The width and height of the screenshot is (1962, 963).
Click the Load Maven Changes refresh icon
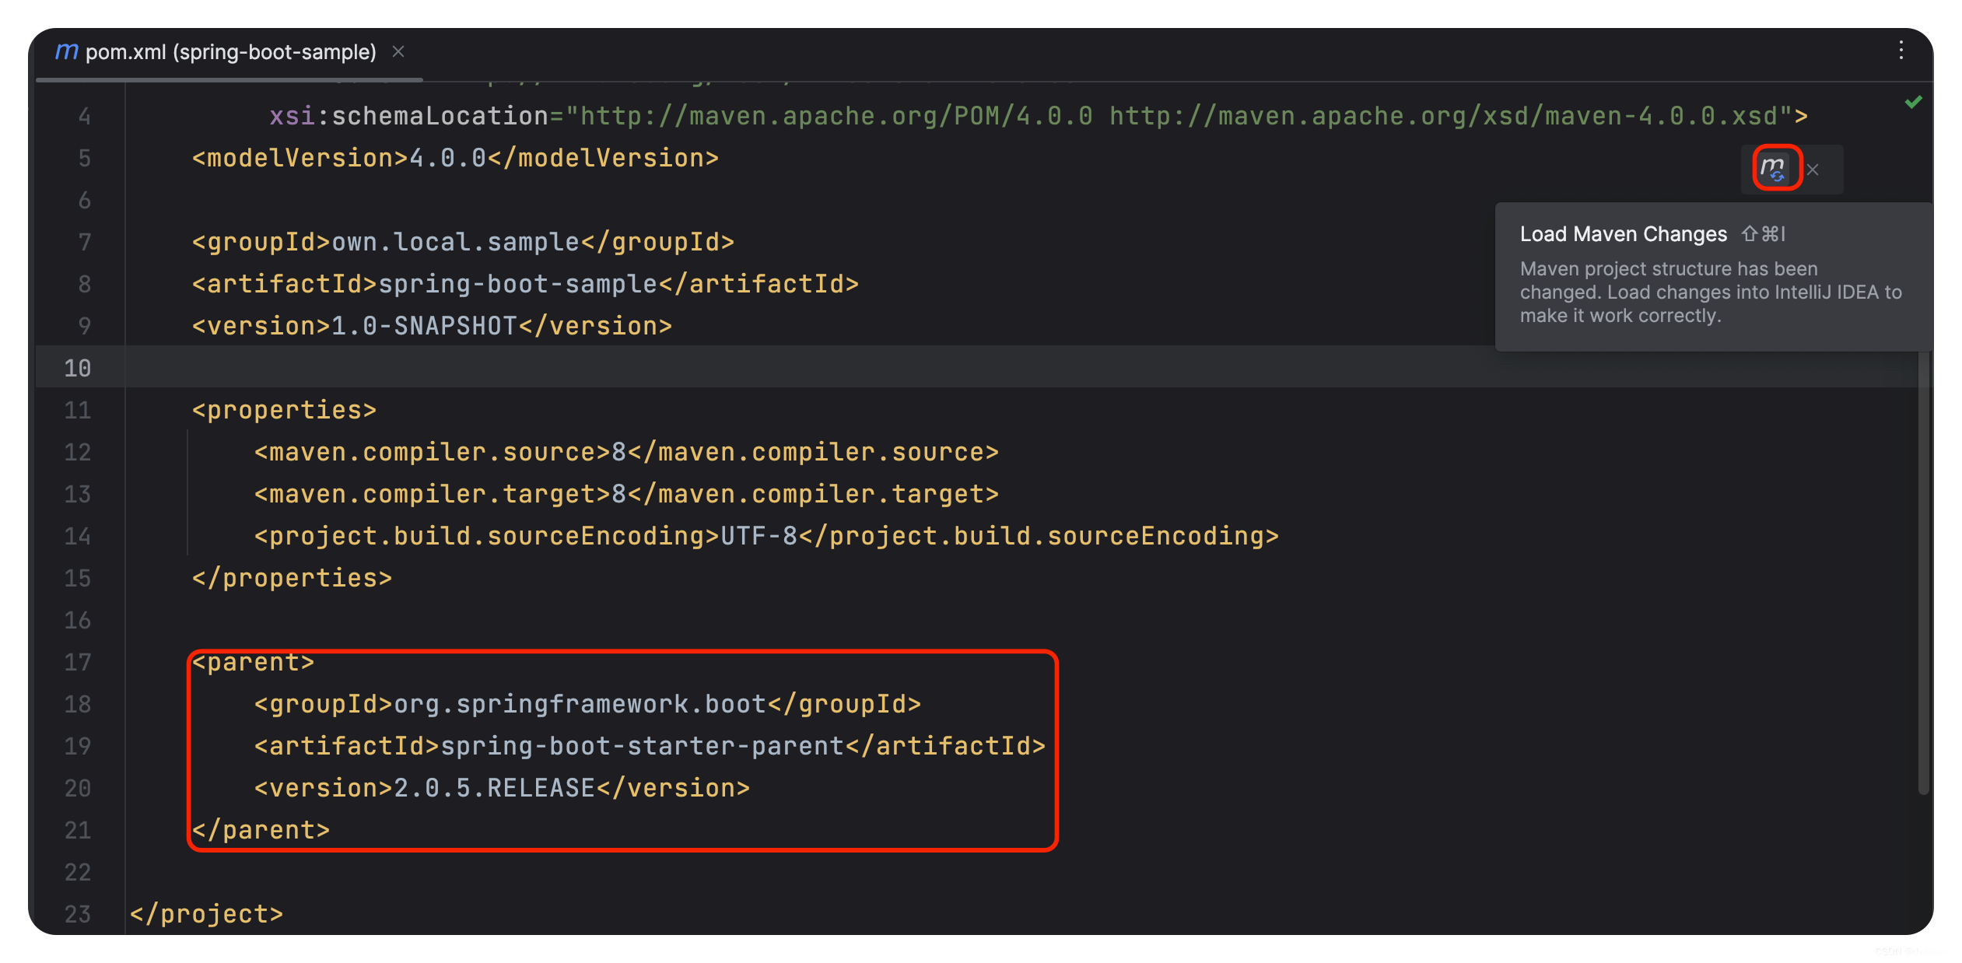click(1775, 168)
